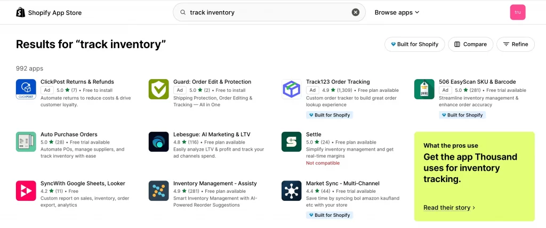Open the Inventory Management - Assisty icon
The image size is (546, 228).
point(159,191)
